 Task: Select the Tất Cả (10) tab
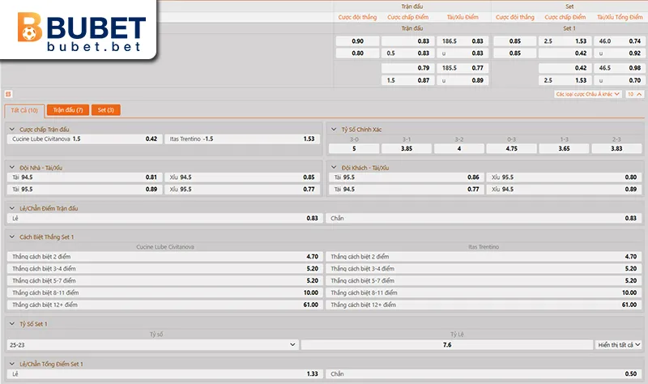click(23, 110)
